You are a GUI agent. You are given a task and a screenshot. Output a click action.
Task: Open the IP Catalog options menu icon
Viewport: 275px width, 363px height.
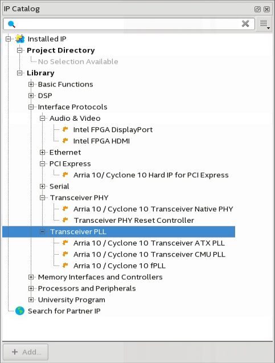click(x=264, y=24)
